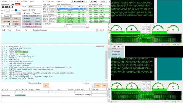Open the Settings menu

(4, 1)
